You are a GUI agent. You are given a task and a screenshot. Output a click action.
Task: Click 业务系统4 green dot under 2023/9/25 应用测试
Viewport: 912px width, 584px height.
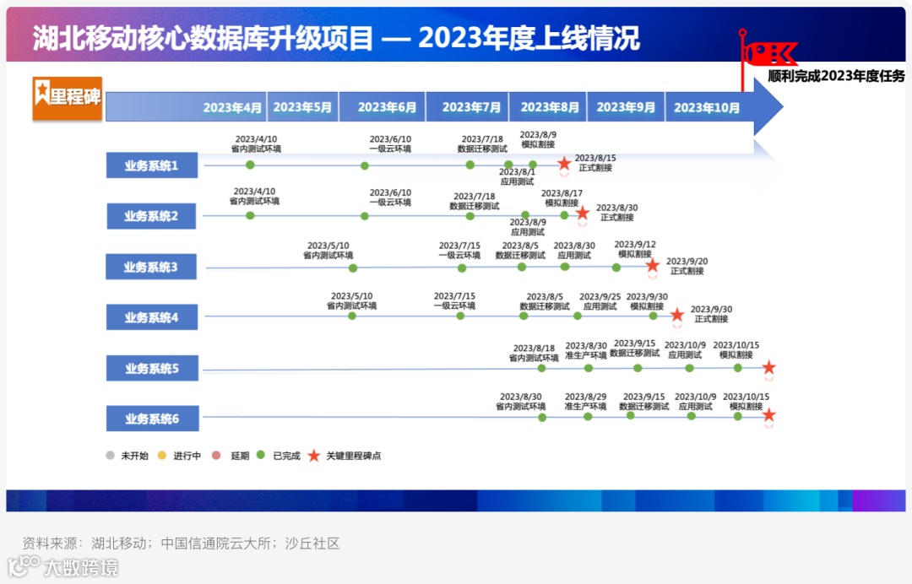tap(578, 316)
